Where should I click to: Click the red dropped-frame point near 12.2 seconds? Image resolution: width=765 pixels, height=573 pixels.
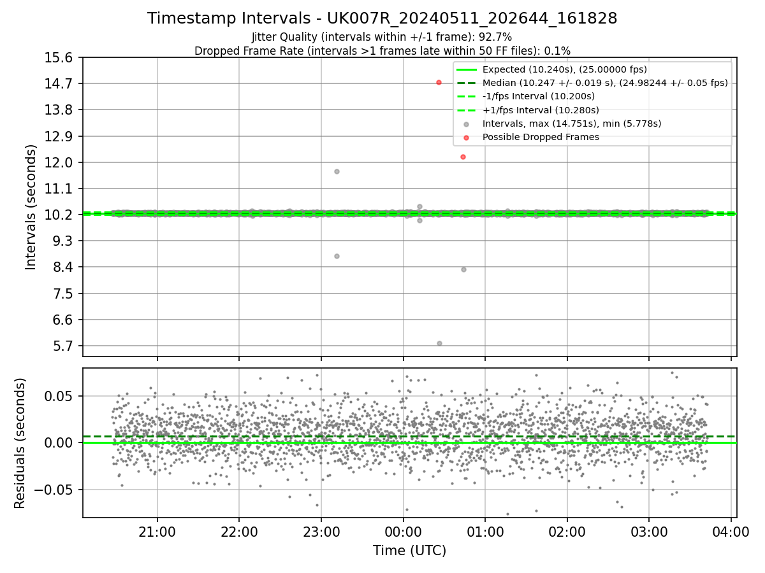463,157
